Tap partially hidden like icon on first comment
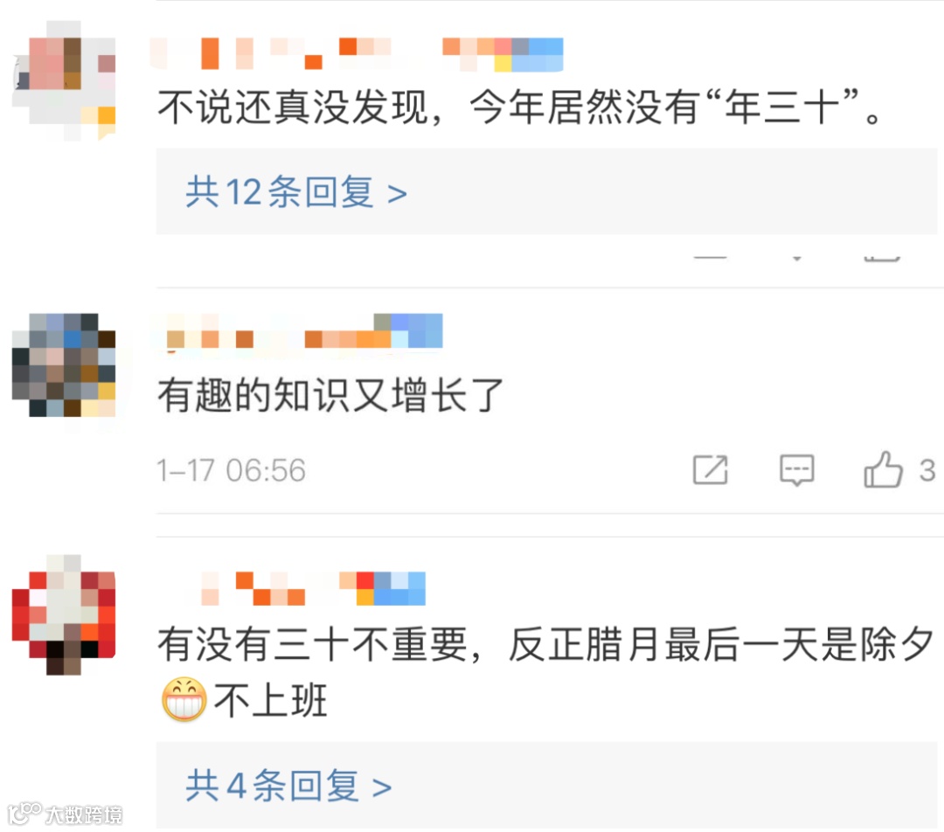This screenshot has width=944, height=832. (883, 258)
